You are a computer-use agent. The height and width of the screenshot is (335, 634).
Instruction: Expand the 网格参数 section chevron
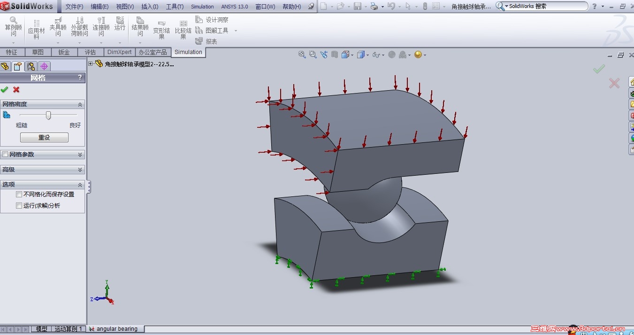tap(80, 154)
